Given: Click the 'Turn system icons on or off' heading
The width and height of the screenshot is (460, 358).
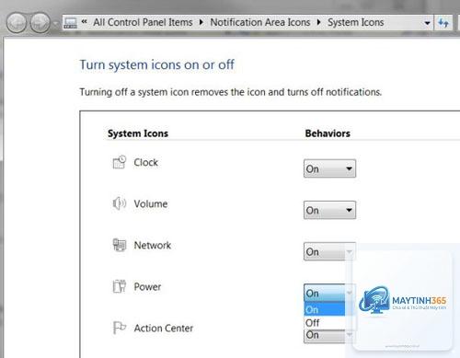Looking at the screenshot, I should click(x=157, y=65).
